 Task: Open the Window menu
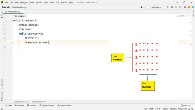pos(64,2)
